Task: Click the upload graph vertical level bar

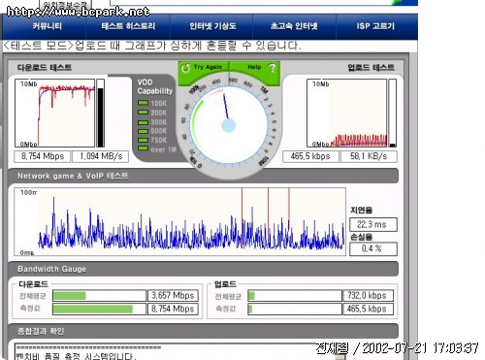Action: tap(393, 114)
